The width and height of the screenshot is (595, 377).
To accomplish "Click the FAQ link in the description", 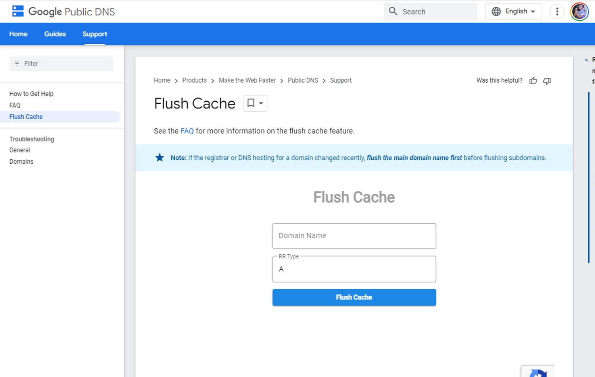I will tap(187, 131).
